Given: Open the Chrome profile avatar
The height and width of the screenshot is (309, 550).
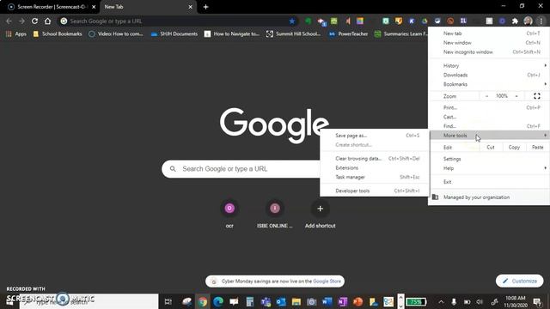Looking at the screenshot, I should pyautogui.click(x=528, y=21).
